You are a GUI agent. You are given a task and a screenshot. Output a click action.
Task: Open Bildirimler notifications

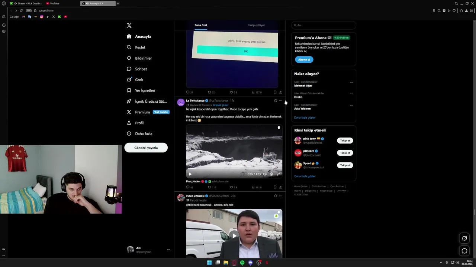(x=139, y=58)
